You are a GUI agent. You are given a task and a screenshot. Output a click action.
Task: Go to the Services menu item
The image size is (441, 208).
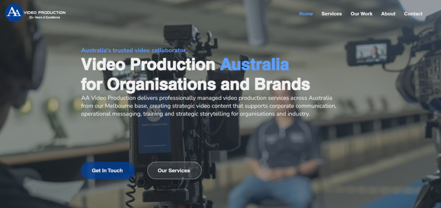click(x=332, y=14)
